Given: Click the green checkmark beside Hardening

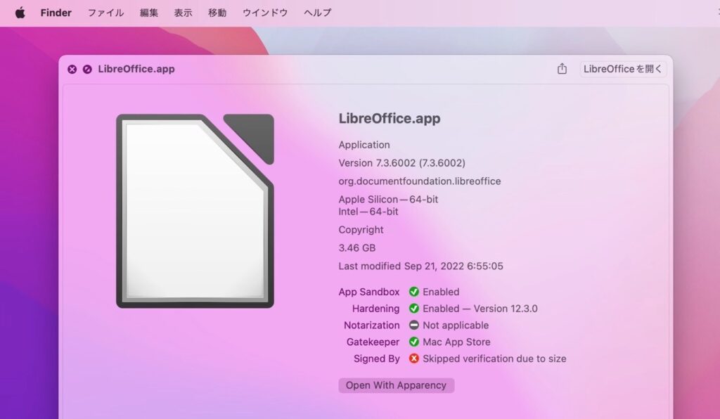Looking at the screenshot, I should [415, 308].
